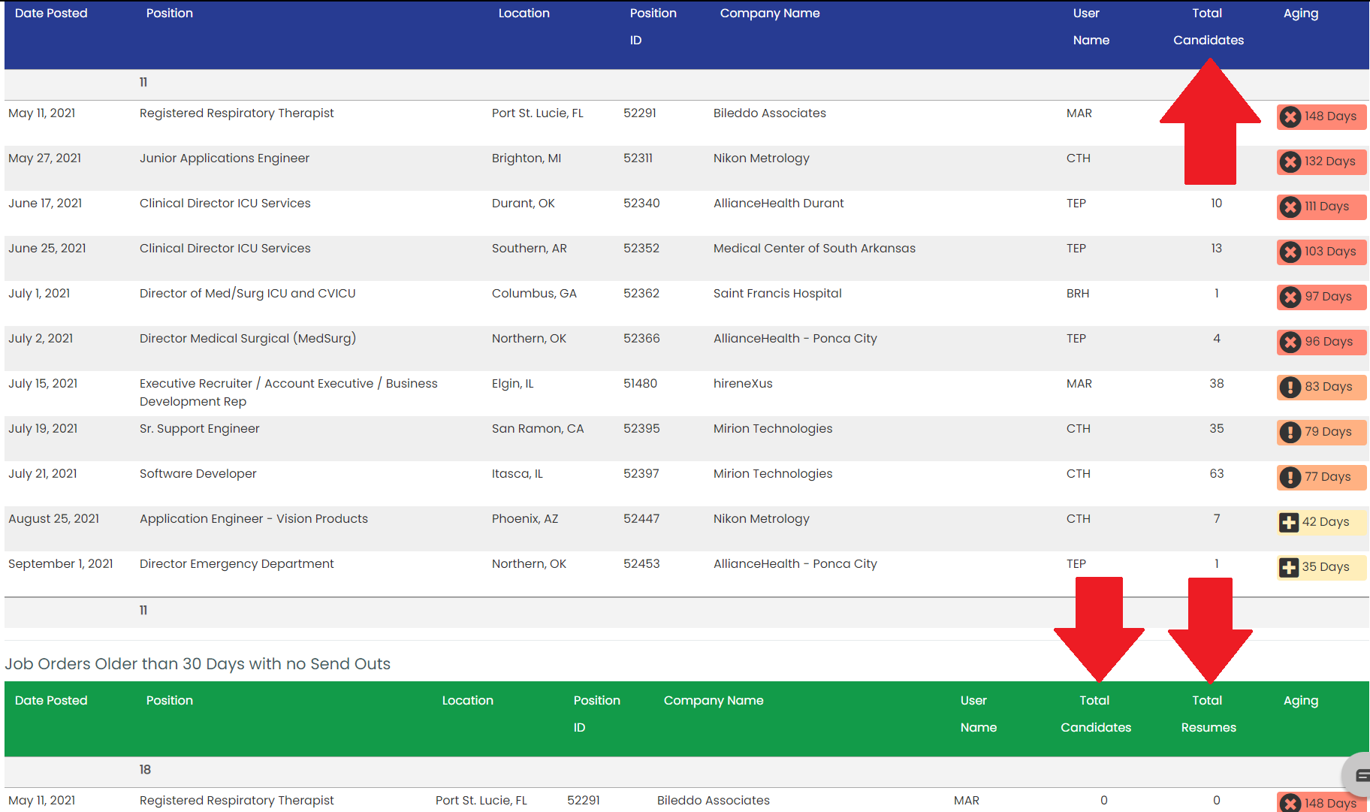This screenshot has width=1370, height=812.
Task: Click the red X icon beside 132 Days
Action: [1290, 161]
